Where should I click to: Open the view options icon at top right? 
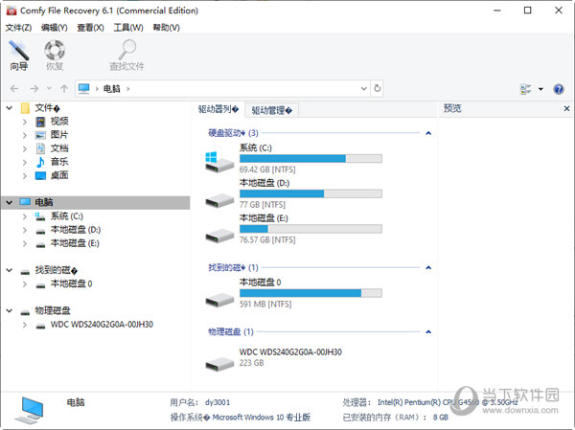(x=525, y=89)
